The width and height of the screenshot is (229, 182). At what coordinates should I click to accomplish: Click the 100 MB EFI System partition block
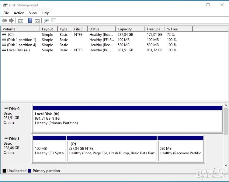tap(49, 151)
